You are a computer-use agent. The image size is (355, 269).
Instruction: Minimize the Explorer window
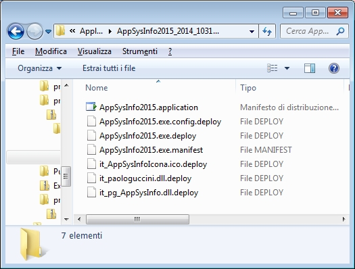click(x=293, y=13)
